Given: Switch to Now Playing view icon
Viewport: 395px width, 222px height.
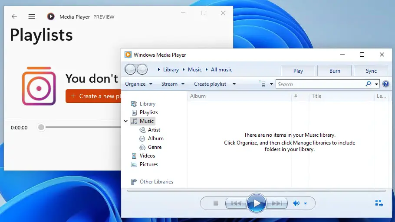Looking at the screenshot, I should coord(379,203).
